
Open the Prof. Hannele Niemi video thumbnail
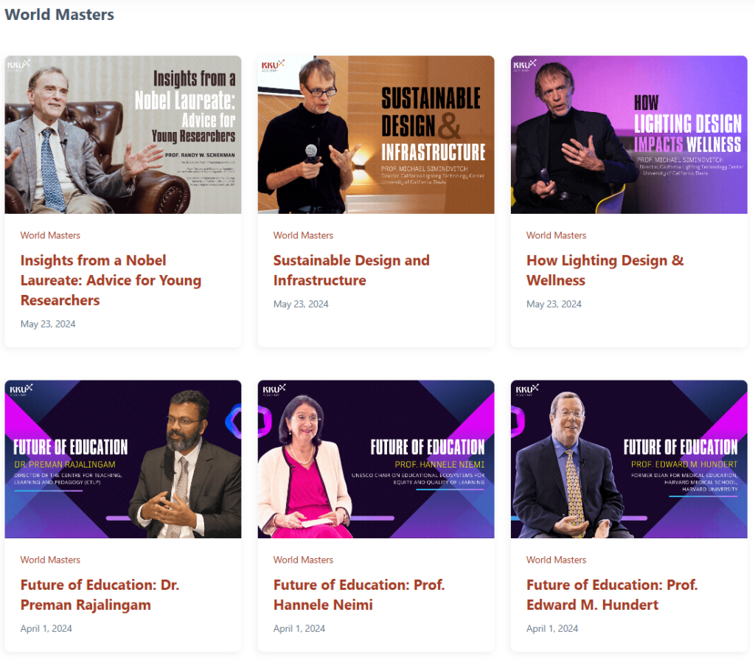pos(376,459)
